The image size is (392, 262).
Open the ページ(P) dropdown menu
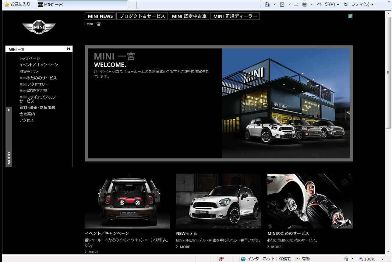[x=328, y=4]
